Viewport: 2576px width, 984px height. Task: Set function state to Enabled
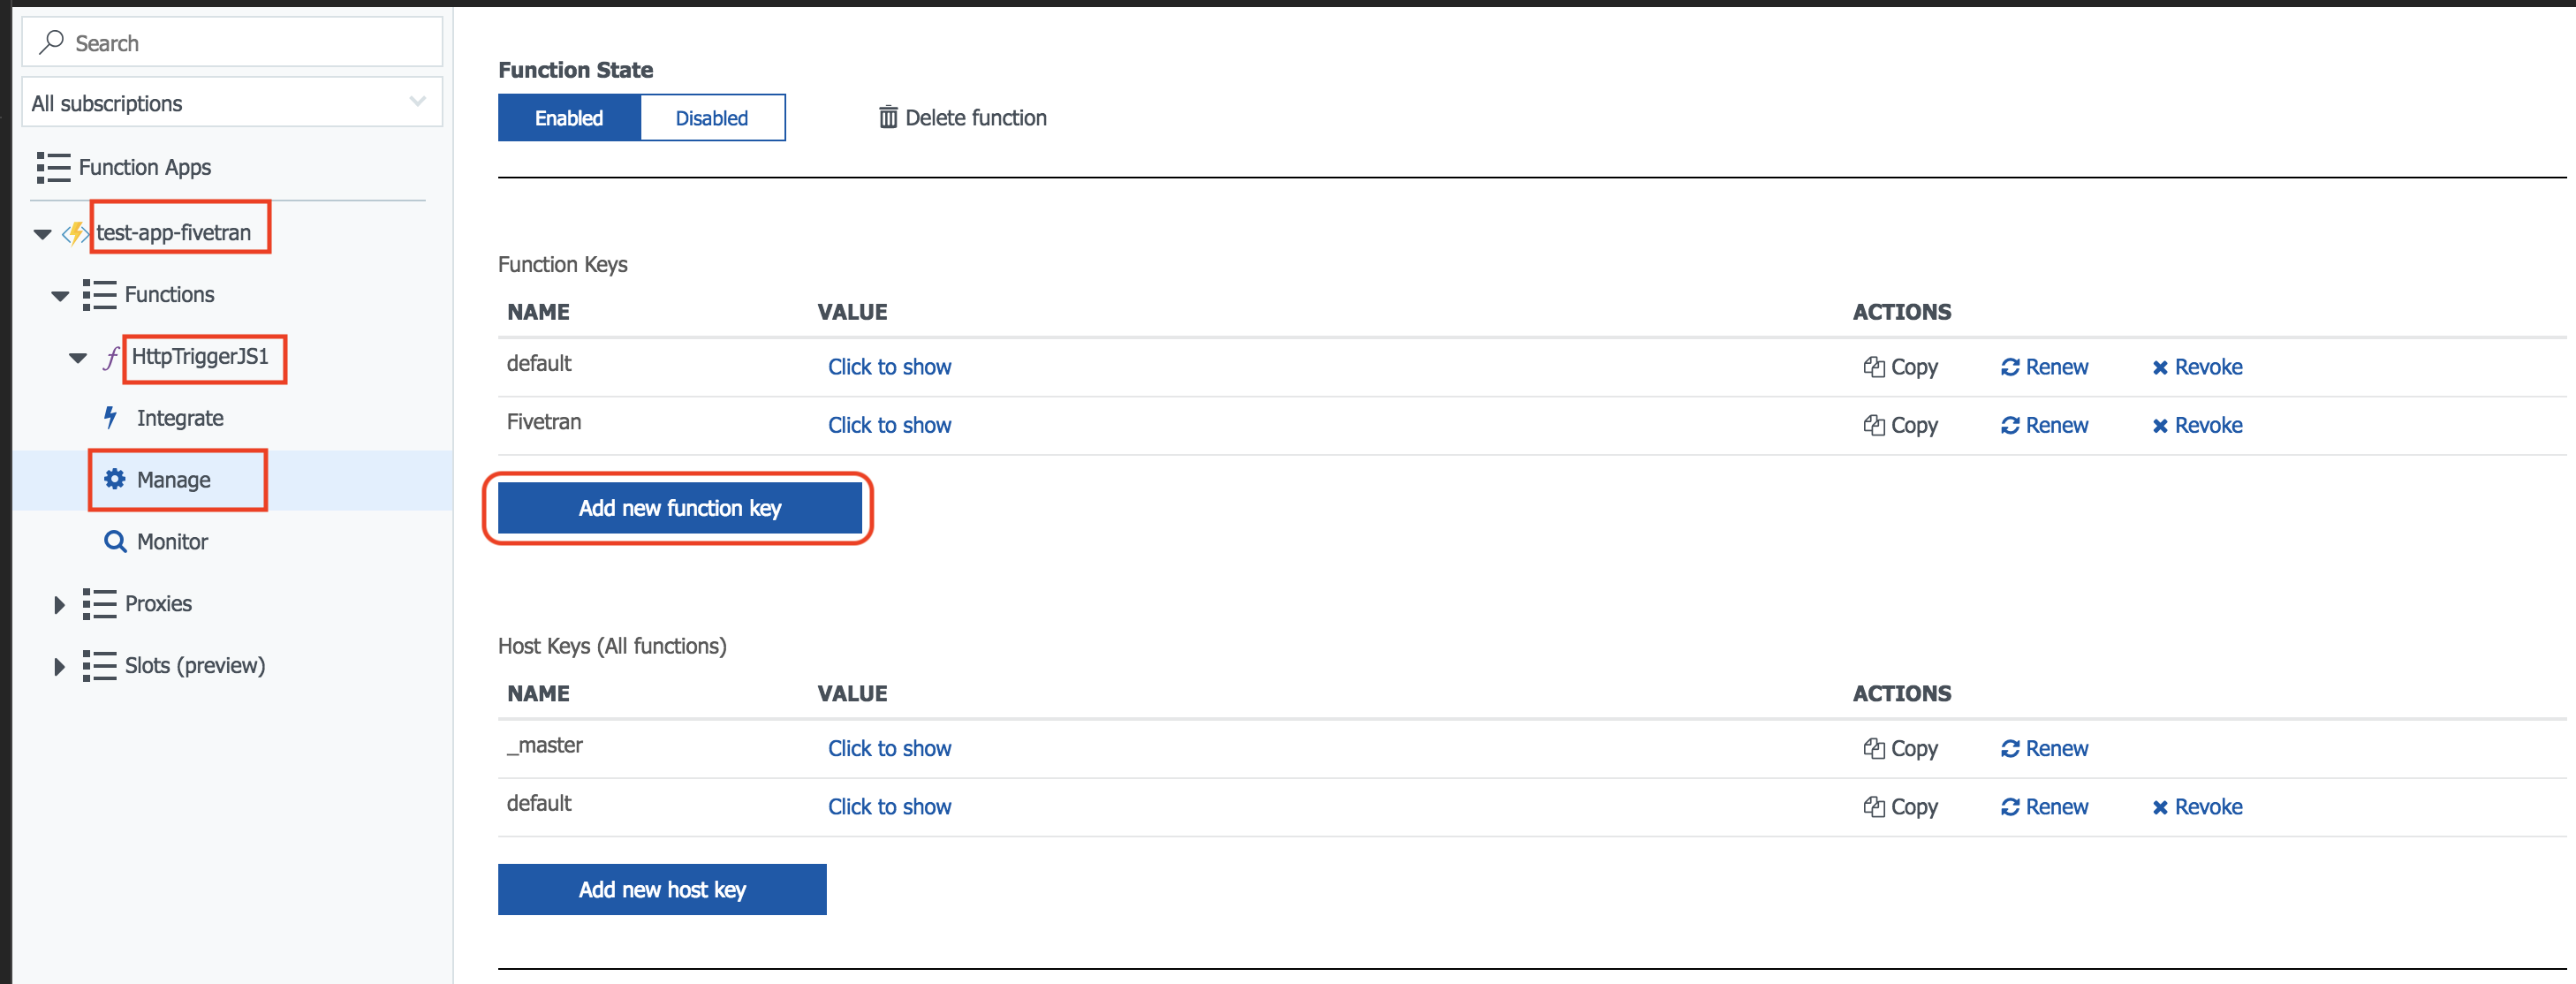pos(569,118)
